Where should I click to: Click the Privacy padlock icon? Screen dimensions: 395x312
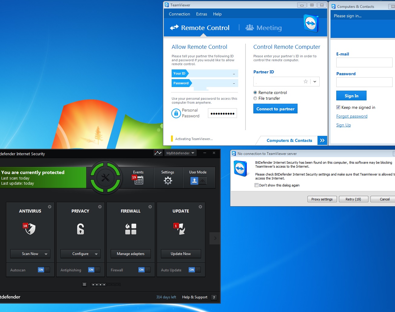pyautogui.click(x=80, y=229)
